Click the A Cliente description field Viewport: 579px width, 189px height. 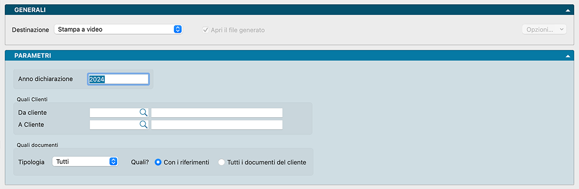point(217,125)
